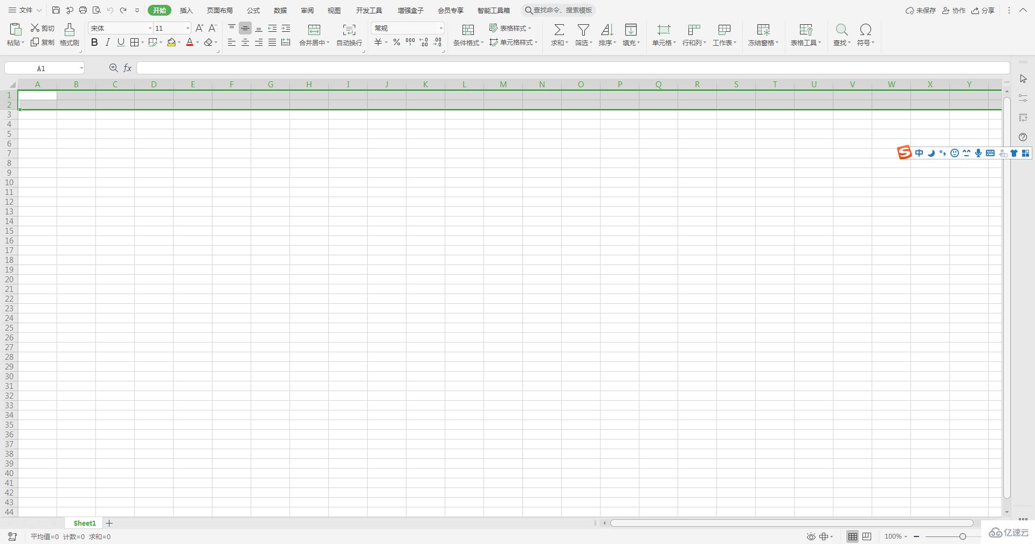1035x544 pixels.
Task: Switch to the 插入 (Insert) tab
Action: (x=186, y=10)
